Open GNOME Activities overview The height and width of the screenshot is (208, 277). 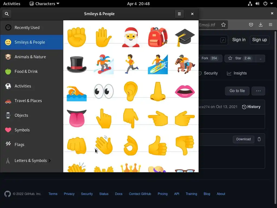coord(12,4)
